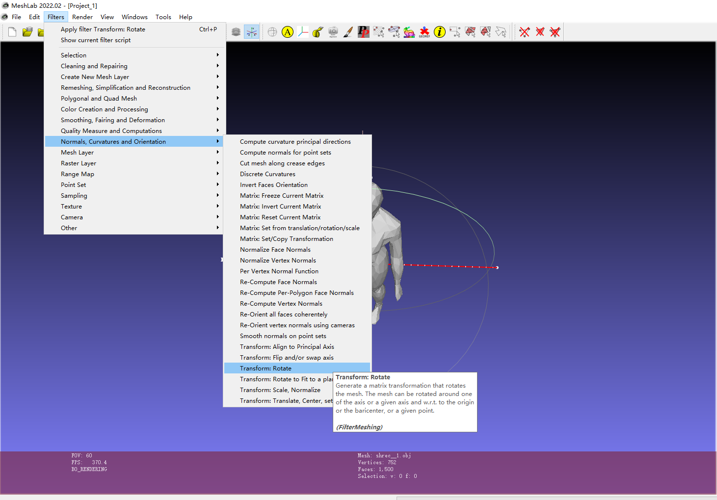This screenshot has height=500, width=717.
Task: Expand Create New Mesh Layer submenu
Action: 135,77
